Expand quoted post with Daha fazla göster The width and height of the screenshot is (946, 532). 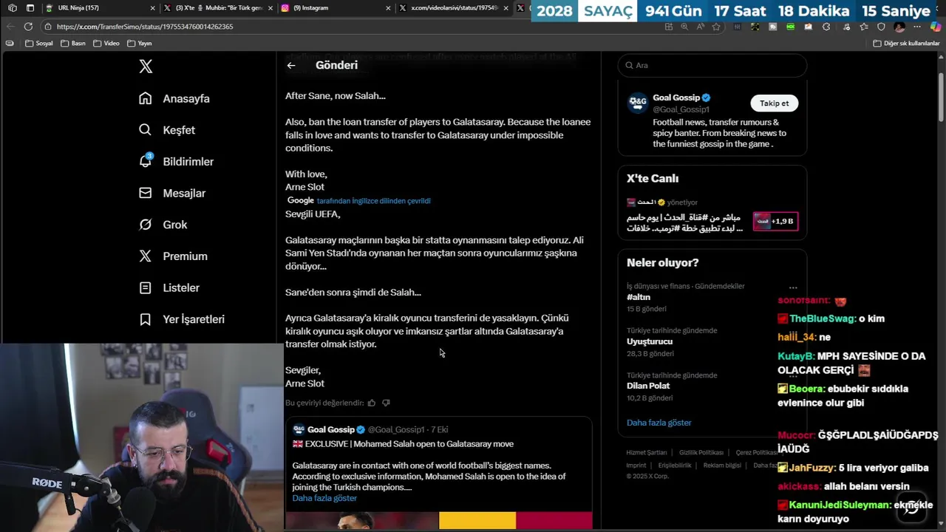click(x=324, y=498)
